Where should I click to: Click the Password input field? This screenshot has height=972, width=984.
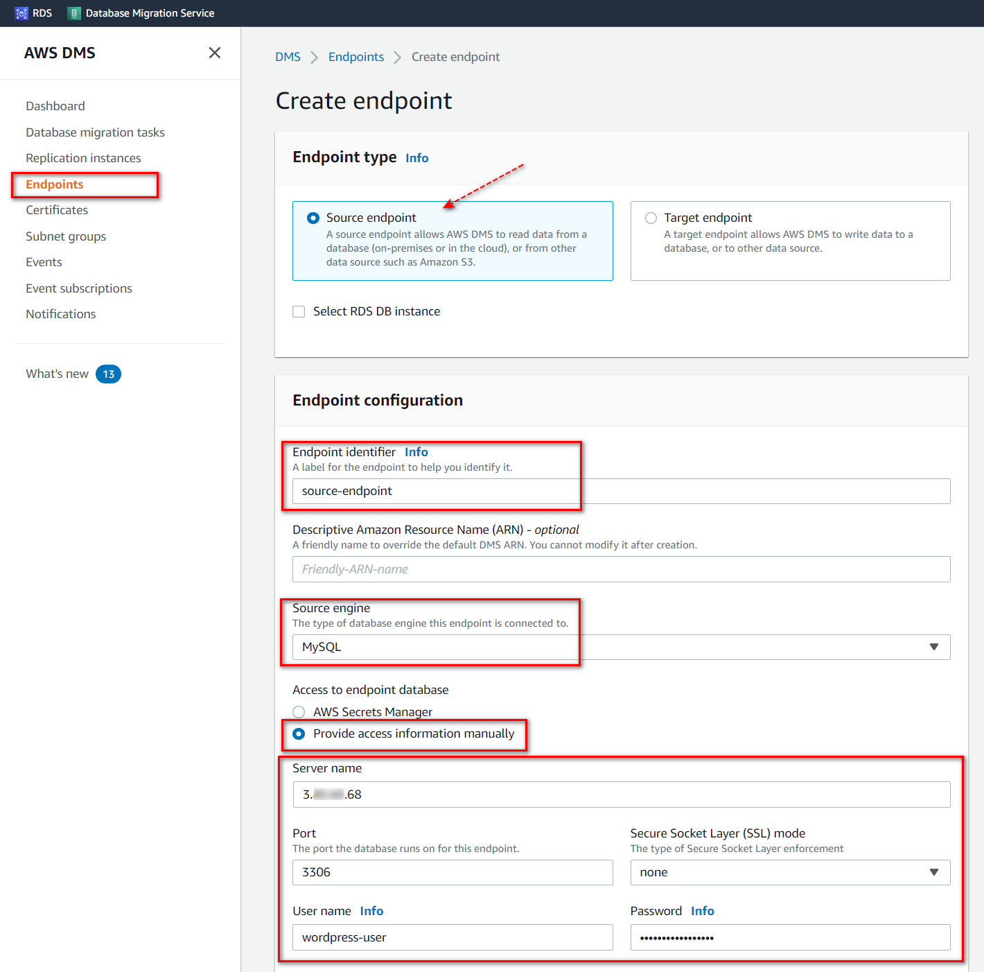pyautogui.click(x=791, y=937)
